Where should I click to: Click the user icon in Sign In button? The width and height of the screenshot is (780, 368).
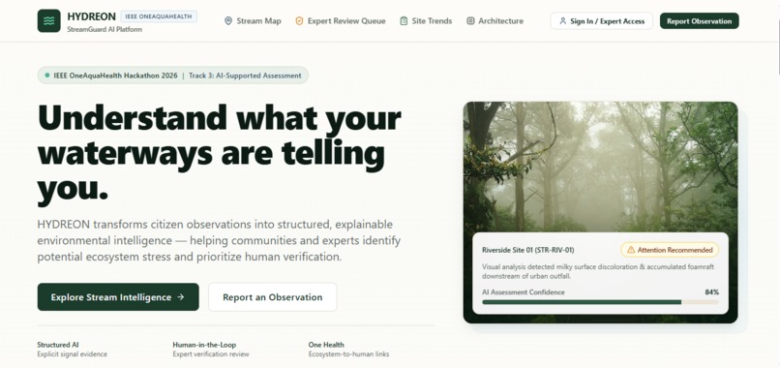click(562, 21)
